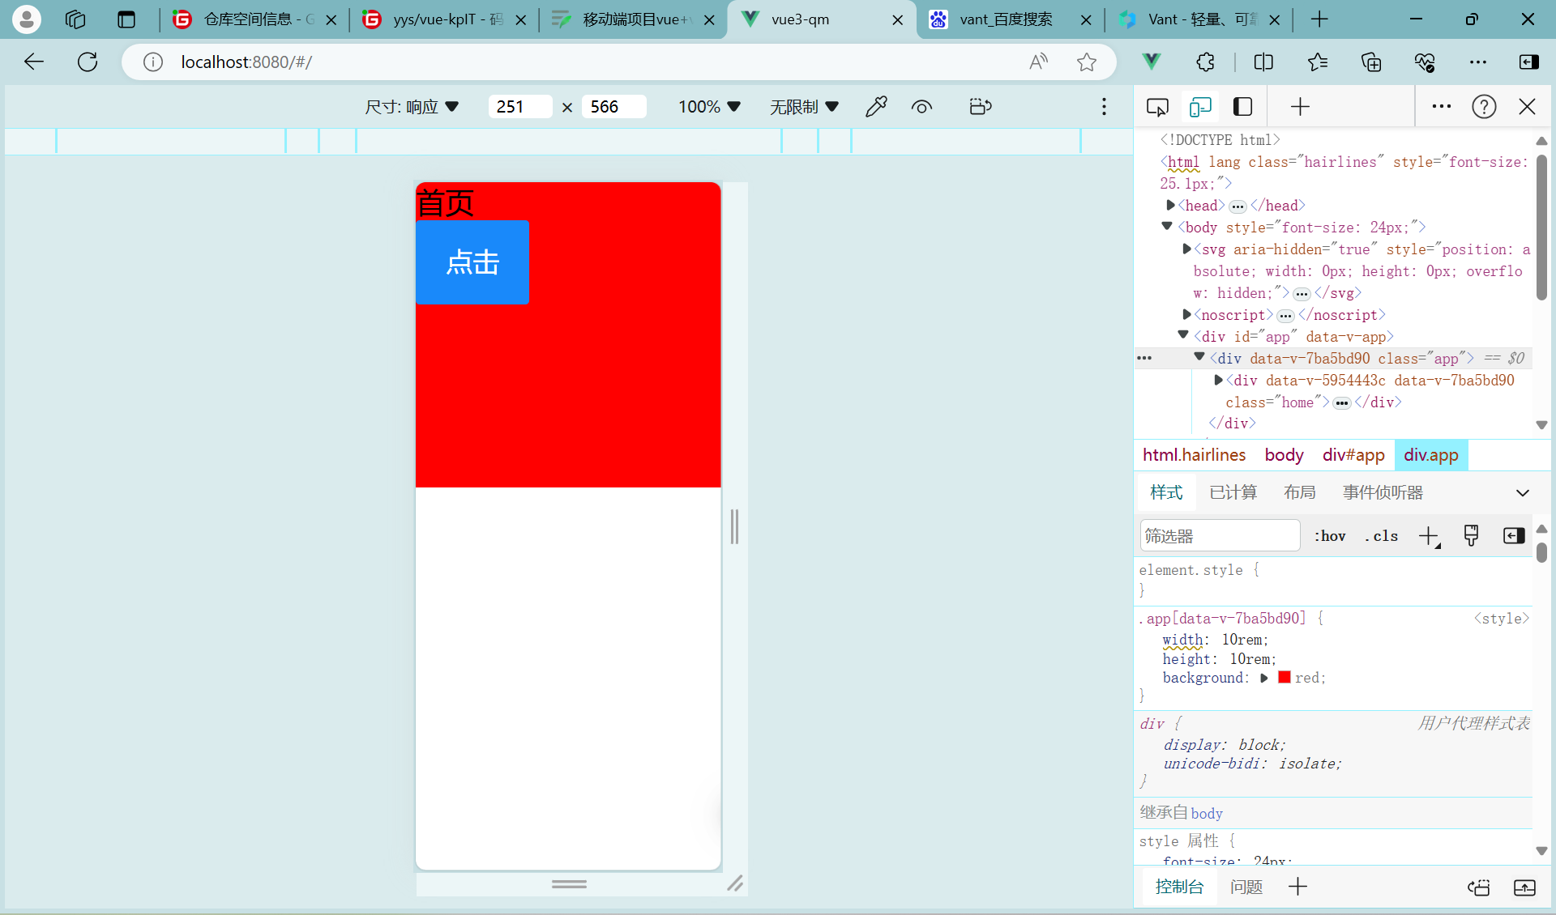1556x915 pixels.
Task: Click the blue 点击 button on the page
Action: tap(472, 262)
